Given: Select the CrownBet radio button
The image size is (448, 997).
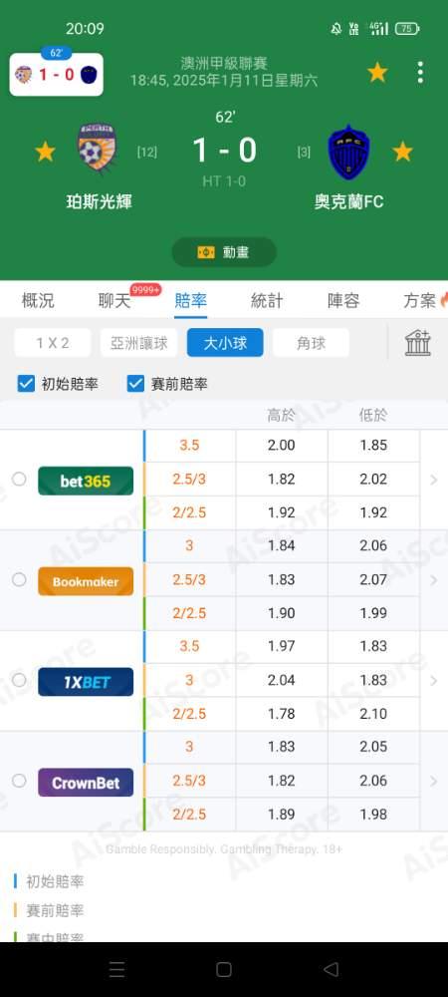Looking at the screenshot, I should click(x=19, y=781).
